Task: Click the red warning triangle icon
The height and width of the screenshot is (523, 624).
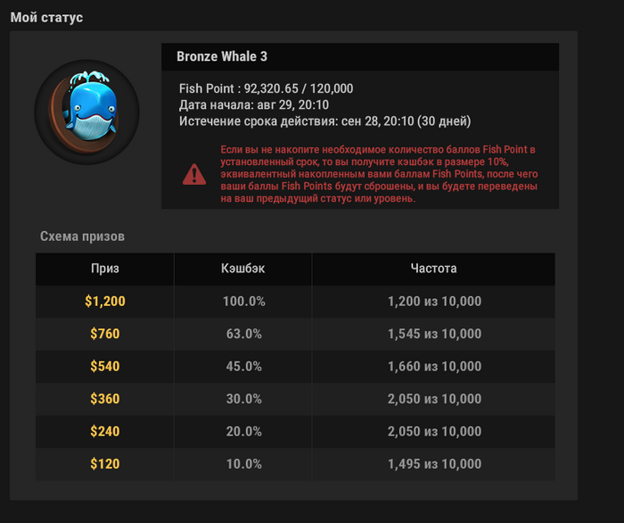Action: tap(193, 173)
